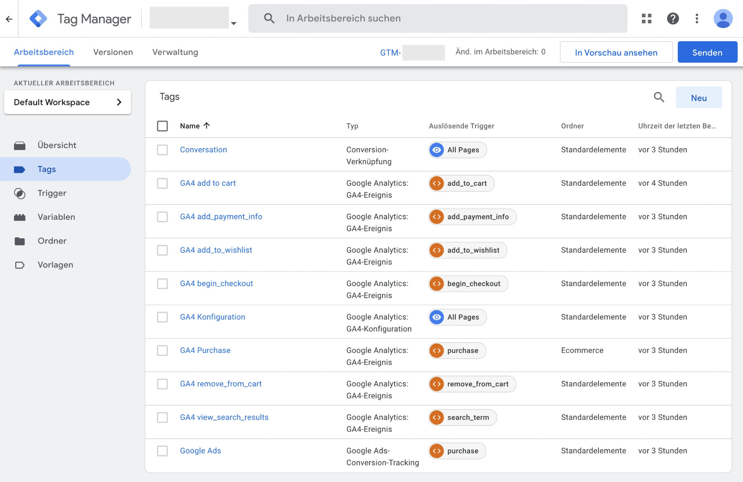Click the Trigger sidebar icon
This screenshot has height=482, width=743.
[20, 193]
